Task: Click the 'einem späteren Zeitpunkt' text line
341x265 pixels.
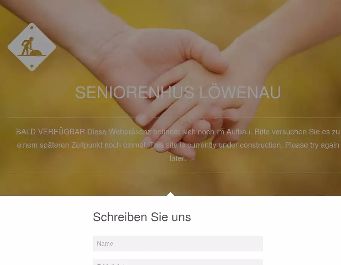Action: point(60,145)
